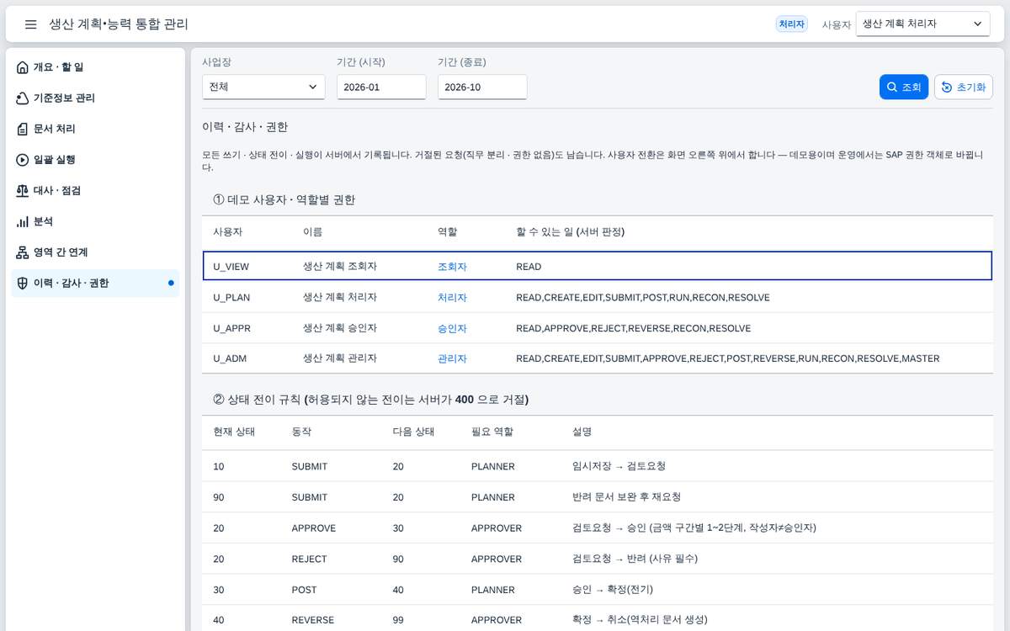Click the ① 데모 사용자 · 역할별 권한 heading
This screenshot has height=631, width=1010.
(284, 200)
